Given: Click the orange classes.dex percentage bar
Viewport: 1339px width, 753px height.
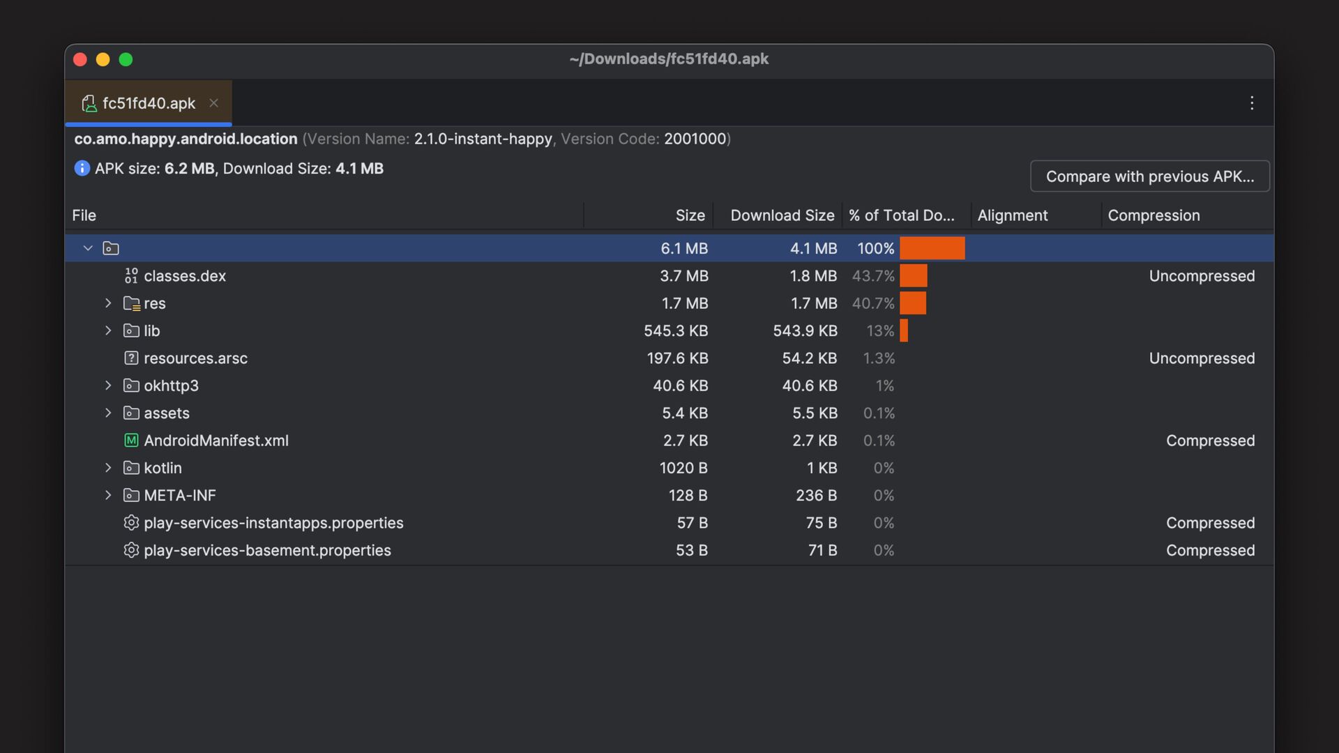Looking at the screenshot, I should [x=913, y=276].
